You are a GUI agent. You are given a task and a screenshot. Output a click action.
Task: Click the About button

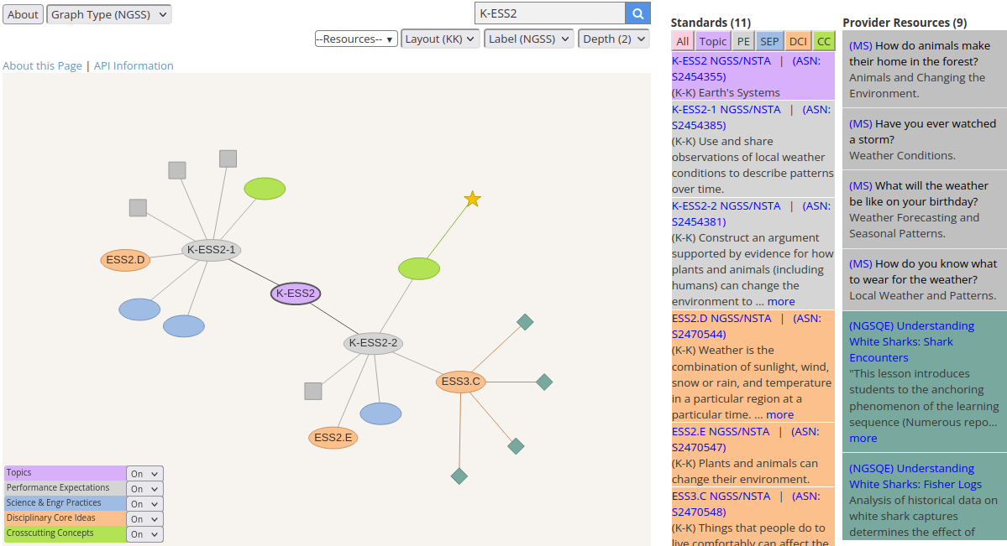(x=24, y=14)
